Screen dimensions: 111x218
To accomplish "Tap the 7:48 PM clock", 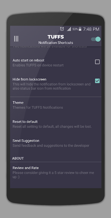I will [91, 29].
